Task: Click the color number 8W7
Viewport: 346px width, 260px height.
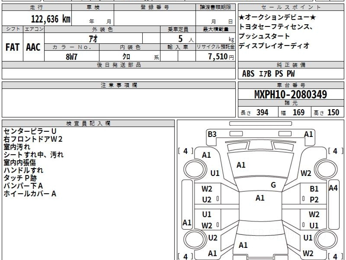Action: click(72, 57)
